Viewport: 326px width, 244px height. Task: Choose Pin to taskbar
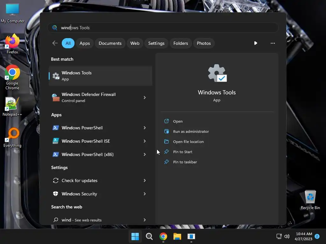185,162
